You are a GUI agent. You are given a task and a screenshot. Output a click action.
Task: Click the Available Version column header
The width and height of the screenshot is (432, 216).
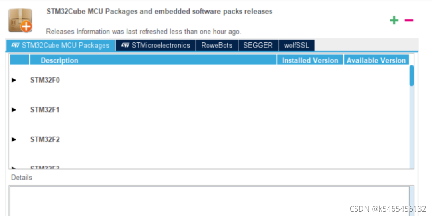pyautogui.click(x=376, y=60)
